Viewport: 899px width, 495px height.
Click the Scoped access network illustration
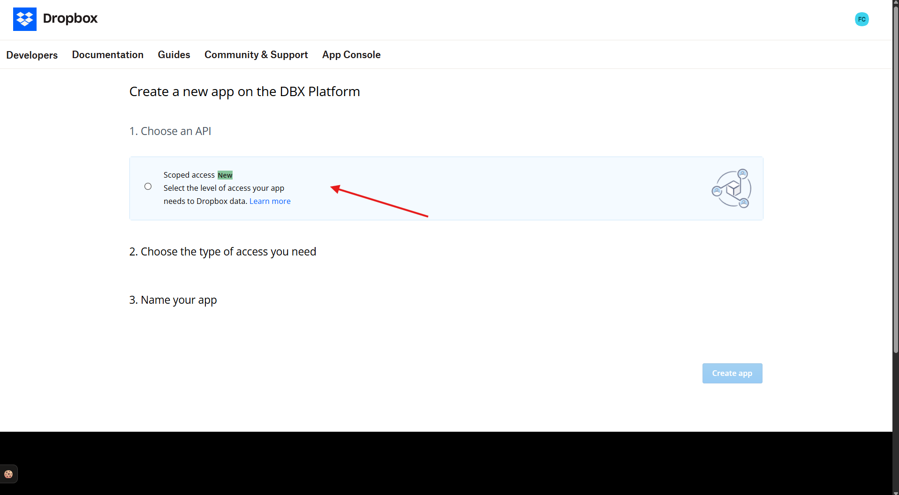tap(731, 188)
